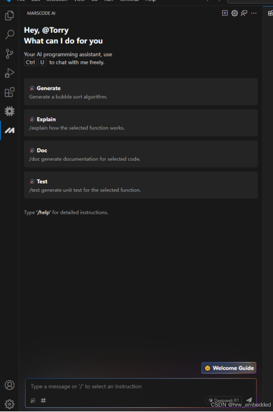Open the Accounts icon in activity bar
The image size is (273, 412).
point(10,385)
